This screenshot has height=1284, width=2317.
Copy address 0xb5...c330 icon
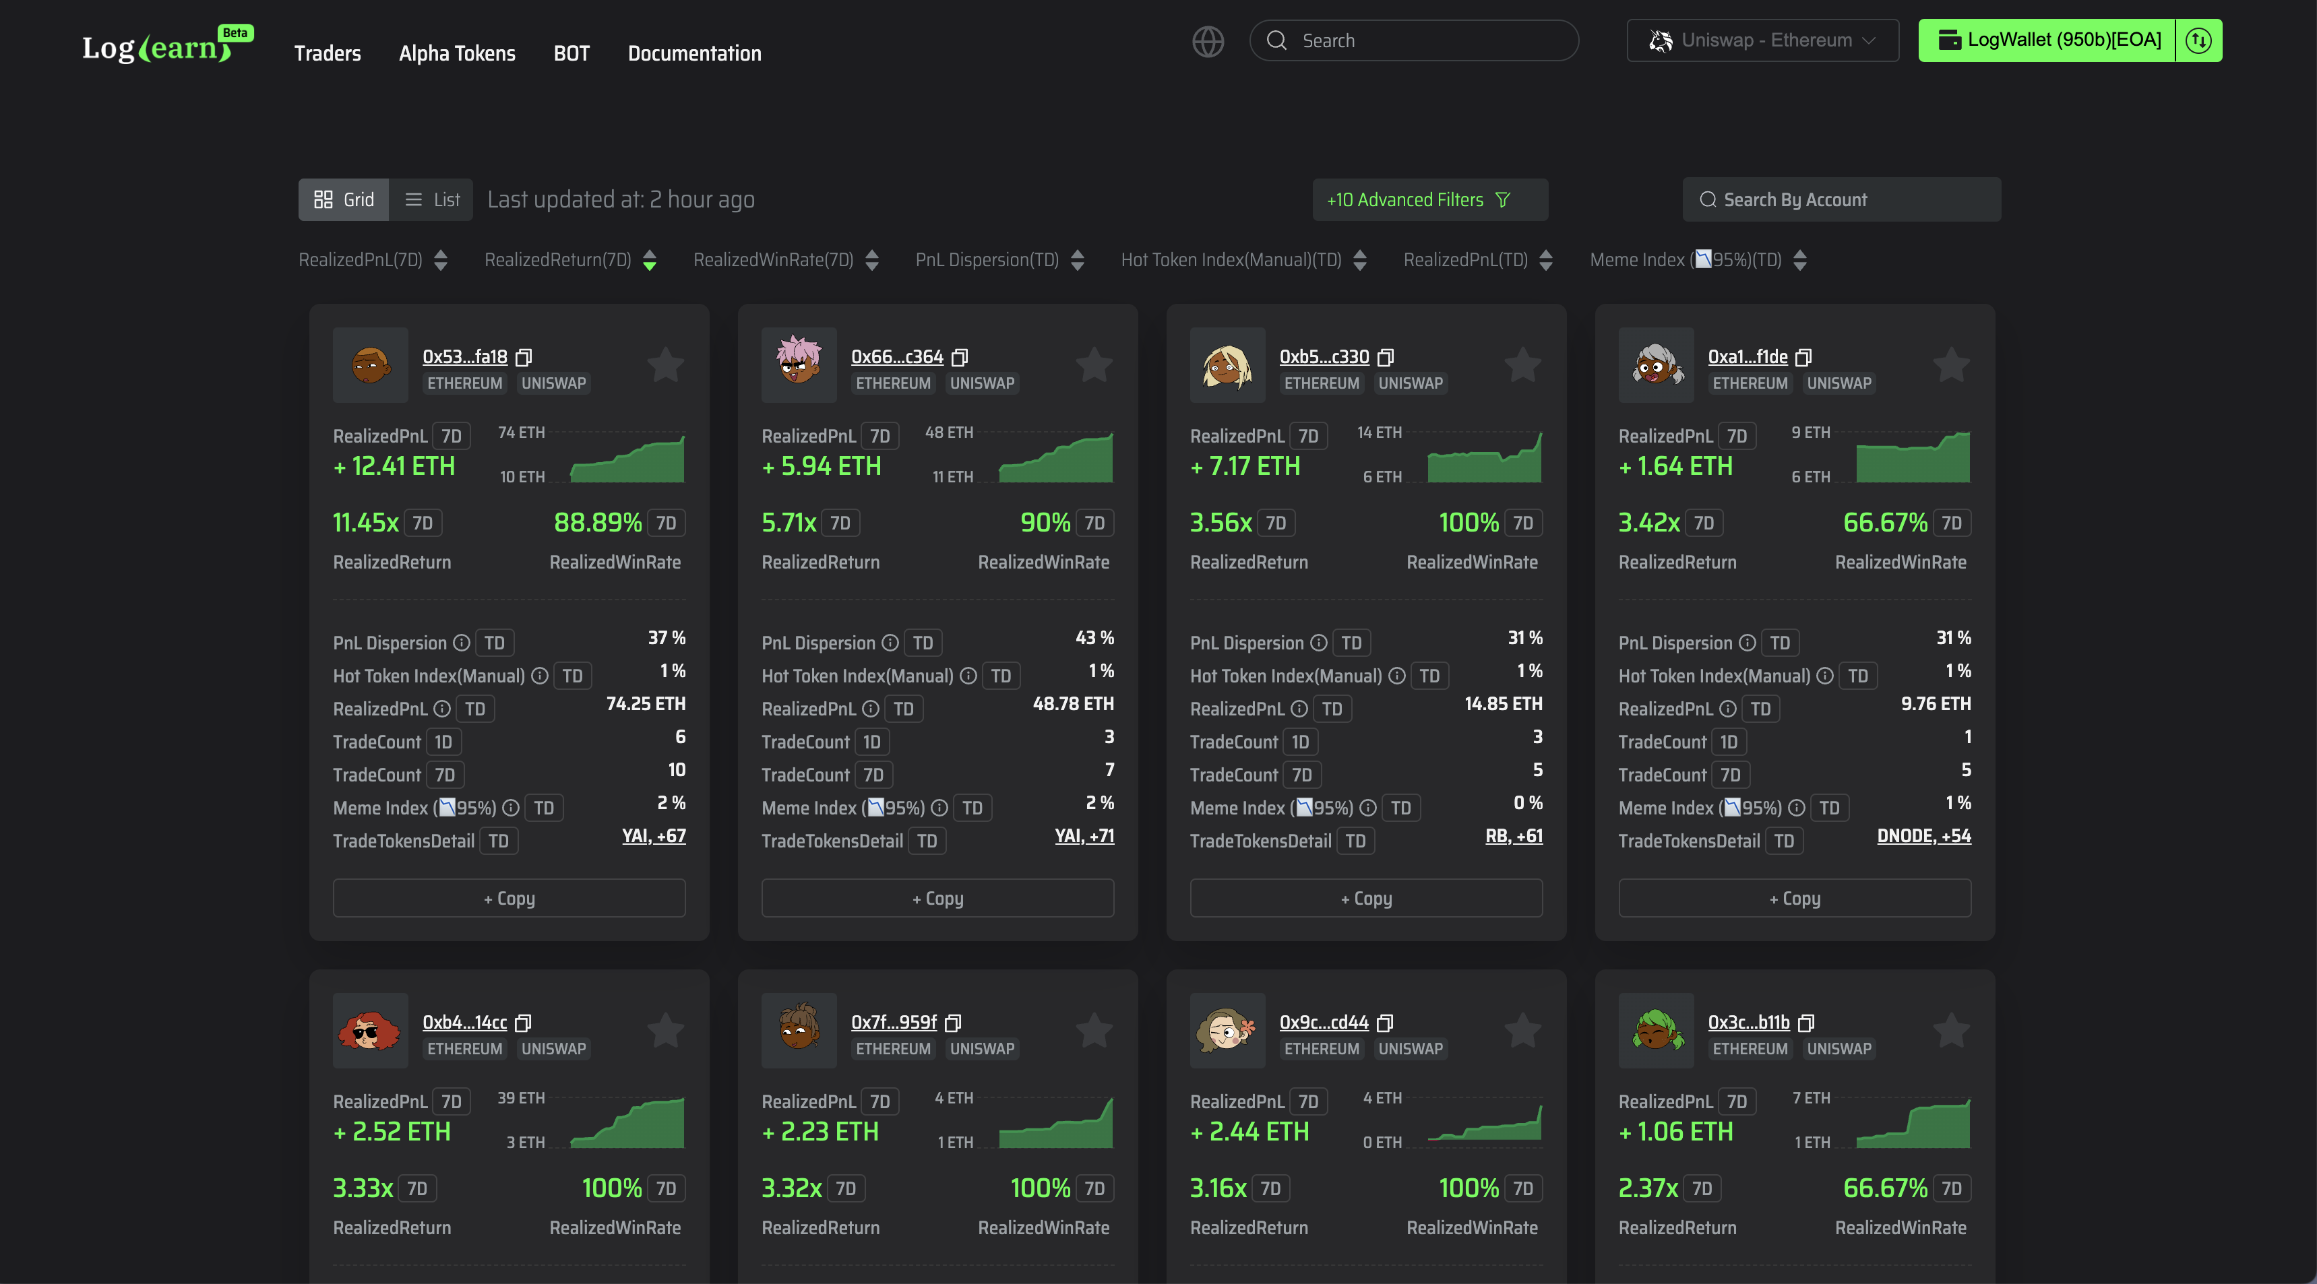(1385, 357)
